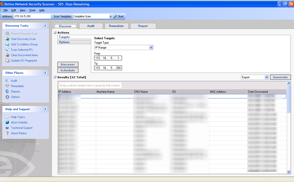Click the Start Discovery Scan icon
This screenshot has height=182, width=294.
[x=7, y=39]
